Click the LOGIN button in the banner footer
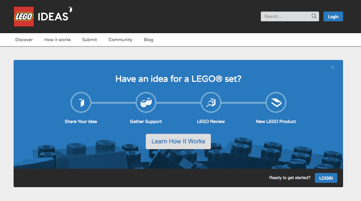361x201 pixels. pyautogui.click(x=326, y=178)
